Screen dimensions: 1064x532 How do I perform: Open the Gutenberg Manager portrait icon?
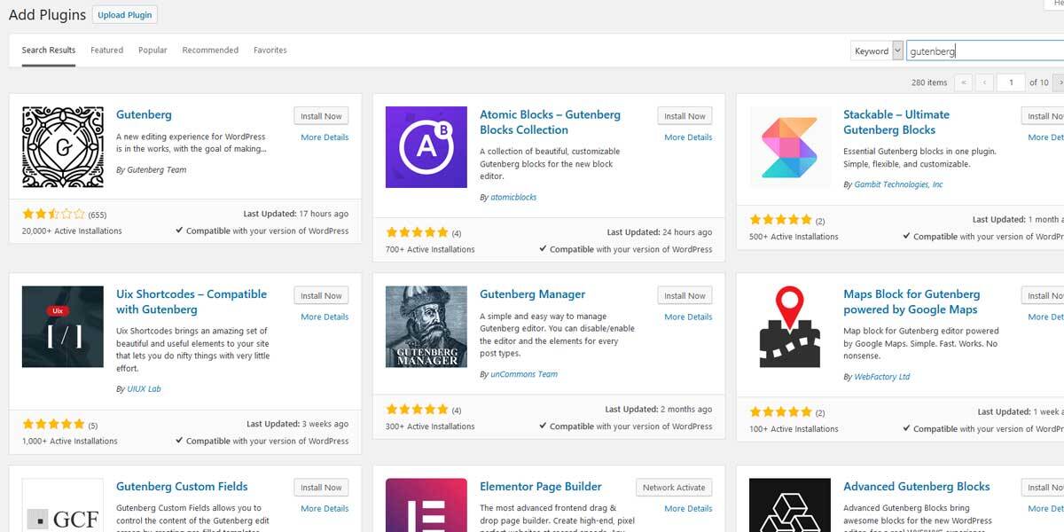pos(426,327)
